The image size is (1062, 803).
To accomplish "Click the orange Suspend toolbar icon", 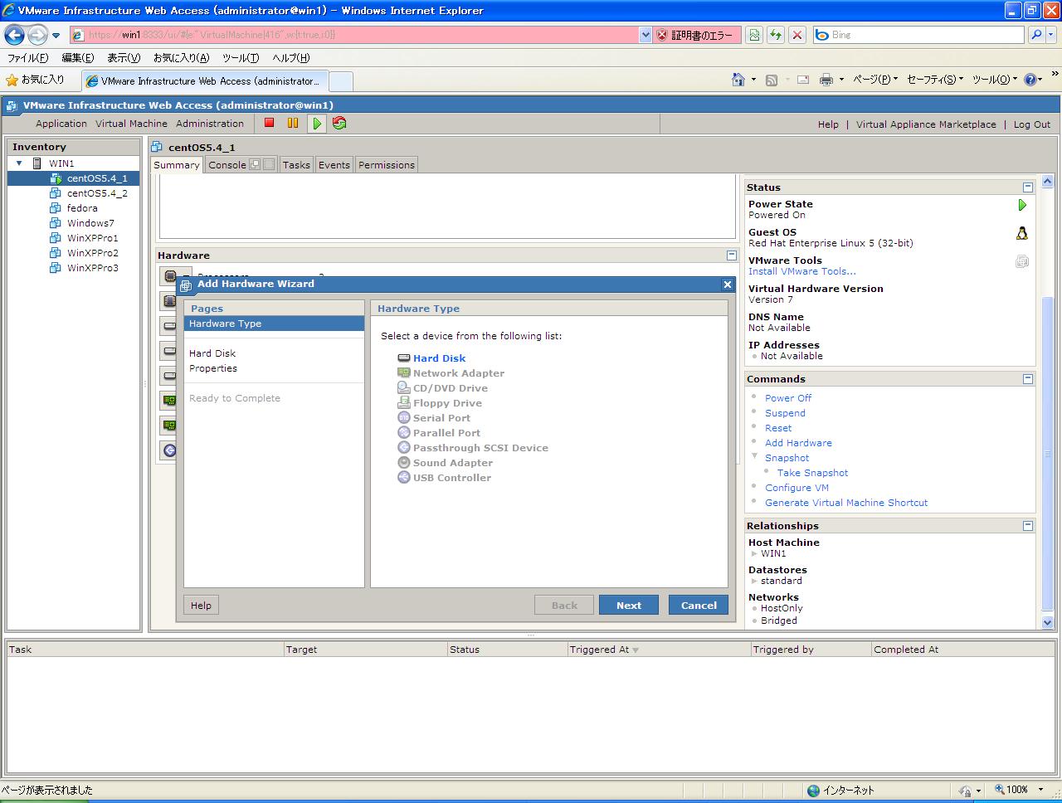I will (292, 123).
